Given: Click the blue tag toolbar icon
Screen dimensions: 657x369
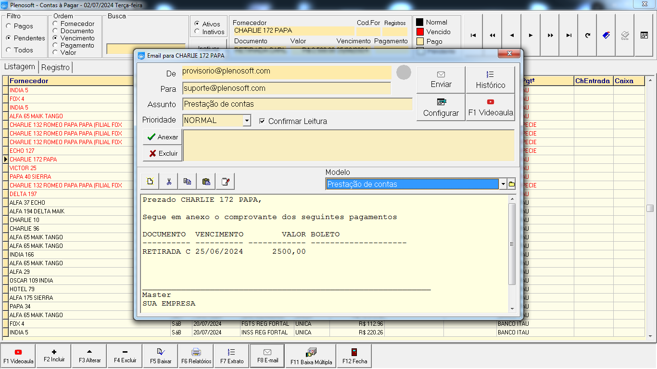Looking at the screenshot, I should tap(606, 35).
